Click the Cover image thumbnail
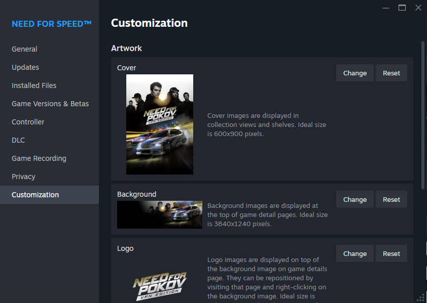This screenshot has width=427, height=303. point(160,124)
